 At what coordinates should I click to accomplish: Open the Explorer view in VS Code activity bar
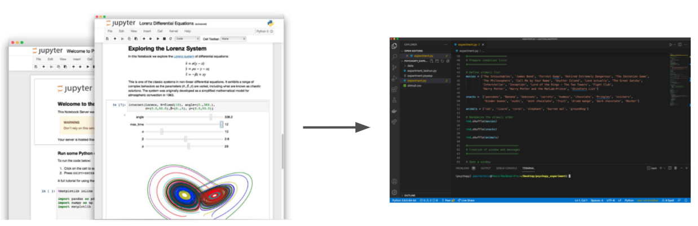pyautogui.click(x=394, y=46)
